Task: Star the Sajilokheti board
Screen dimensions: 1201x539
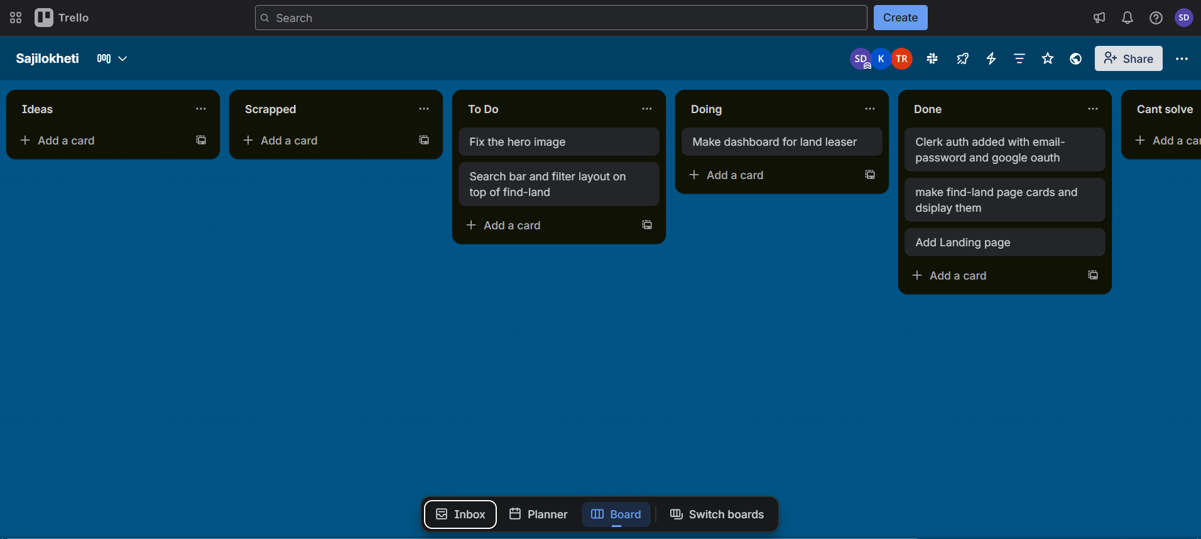Action: pos(1048,58)
